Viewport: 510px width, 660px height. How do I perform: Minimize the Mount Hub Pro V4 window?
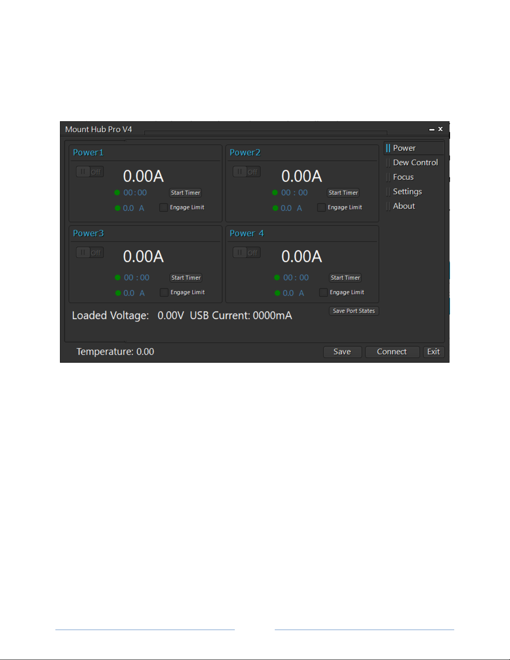(x=432, y=130)
